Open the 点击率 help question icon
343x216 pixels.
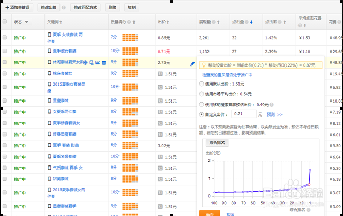coord(279,22)
